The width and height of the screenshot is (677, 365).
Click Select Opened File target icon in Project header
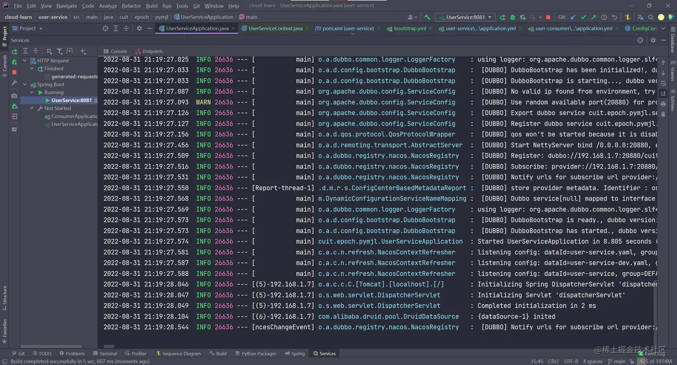click(x=106, y=28)
